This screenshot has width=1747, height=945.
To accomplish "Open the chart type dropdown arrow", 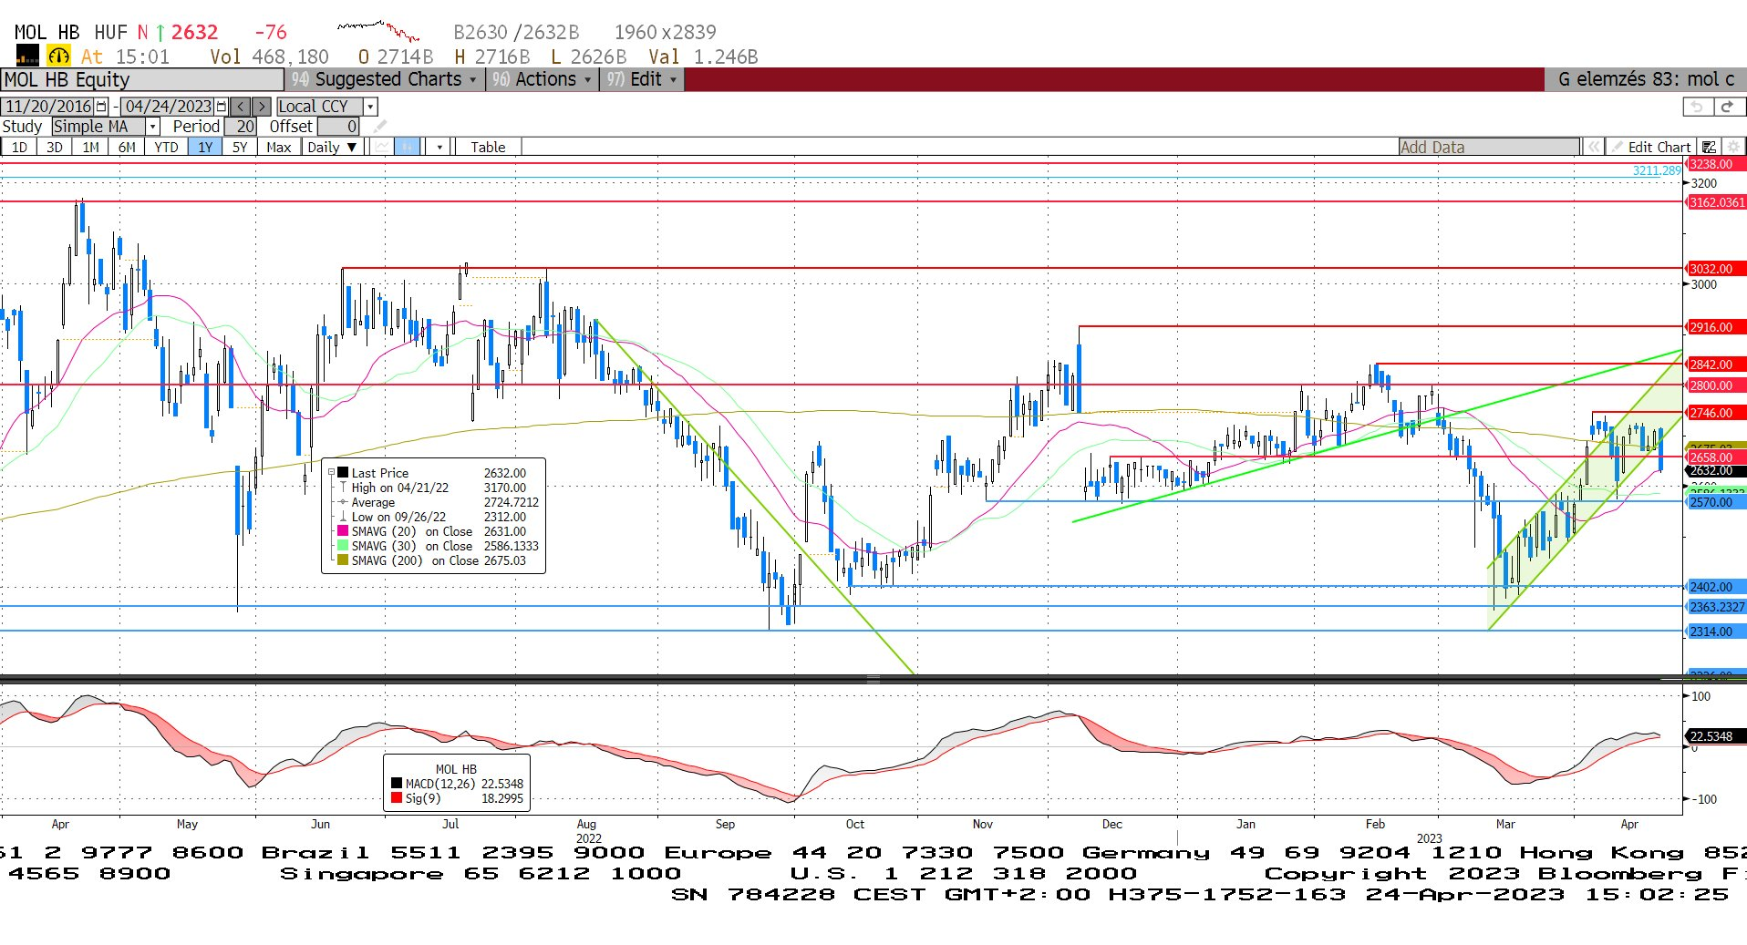I will click(x=439, y=147).
